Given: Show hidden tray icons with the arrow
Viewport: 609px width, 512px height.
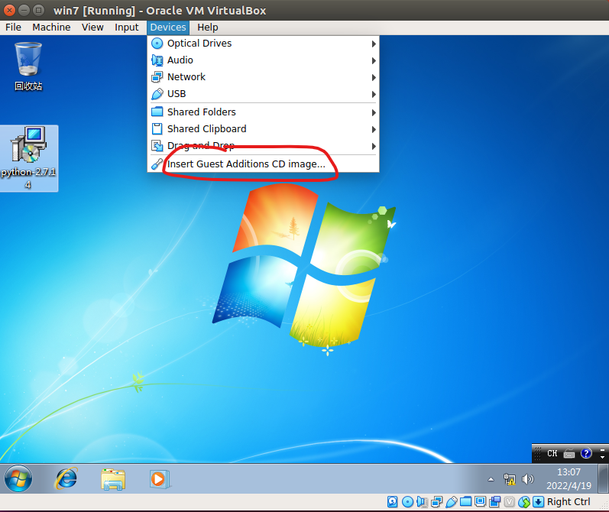Looking at the screenshot, I should click(x=491, y=479).
